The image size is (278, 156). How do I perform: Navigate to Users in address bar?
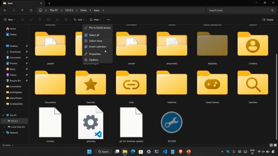(83, 10)
